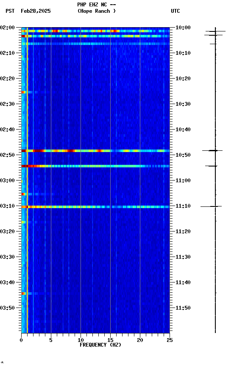The height and width of the screenshot is (367, 234).
Task: Click the spectrogram event band near 02:03
Action: [95, 36]
